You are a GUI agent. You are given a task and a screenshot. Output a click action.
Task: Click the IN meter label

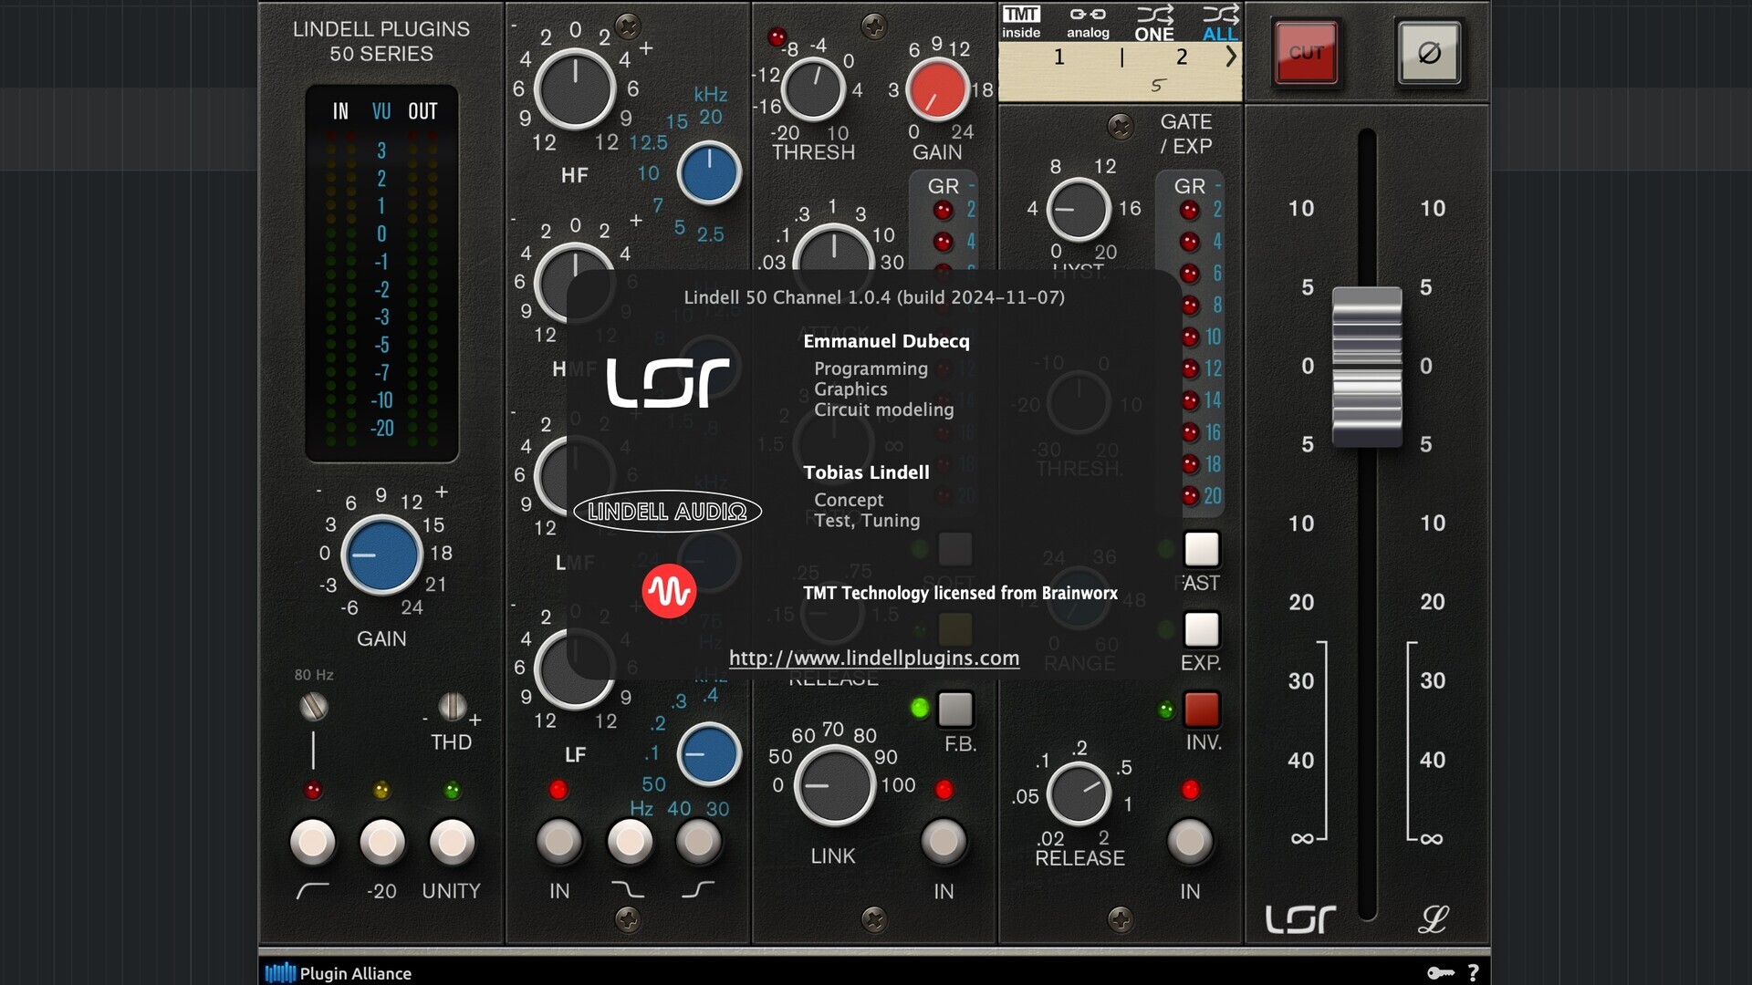click(x=340, y=111)
